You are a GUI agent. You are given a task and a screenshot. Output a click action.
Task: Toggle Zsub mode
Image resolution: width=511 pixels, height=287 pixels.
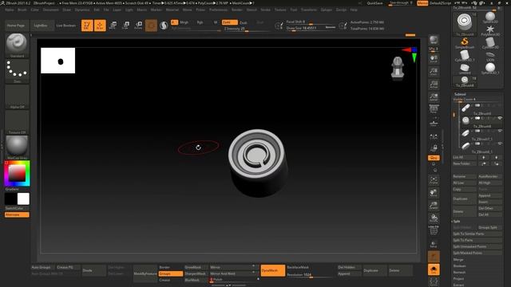point(244,22)
